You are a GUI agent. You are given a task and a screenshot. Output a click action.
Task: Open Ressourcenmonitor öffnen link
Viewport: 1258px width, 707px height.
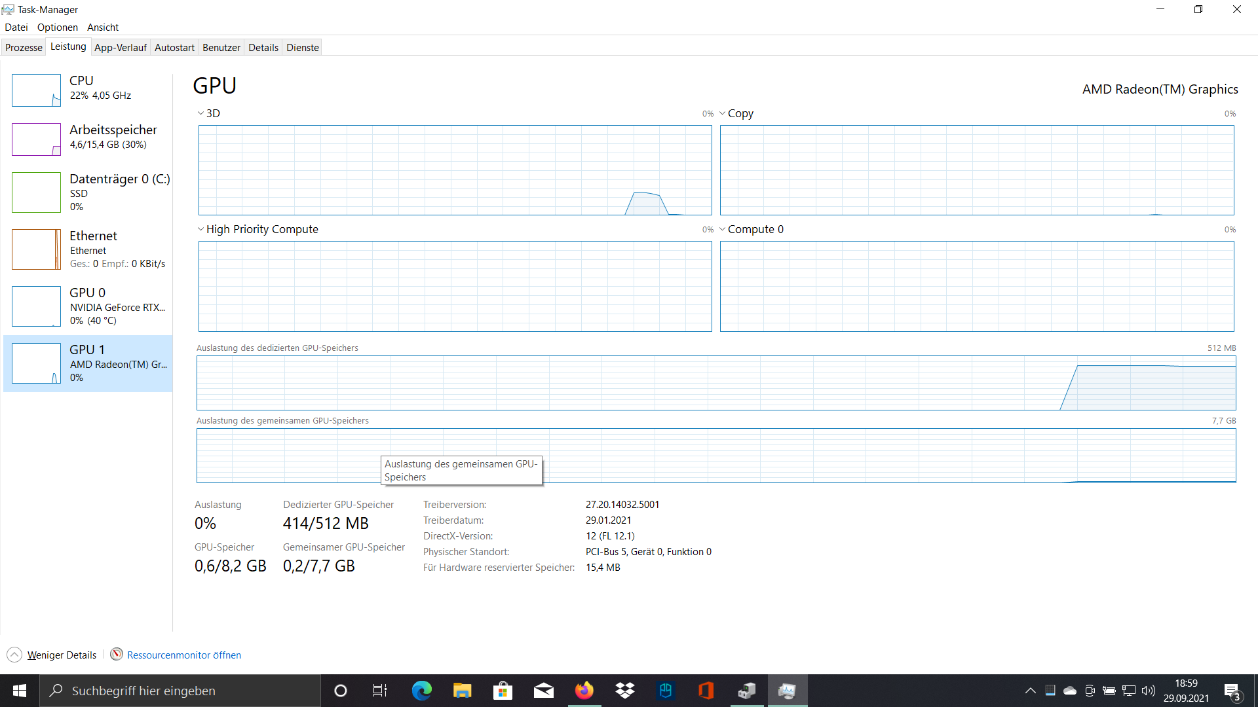pyautogui.click(x=184, y=655)
